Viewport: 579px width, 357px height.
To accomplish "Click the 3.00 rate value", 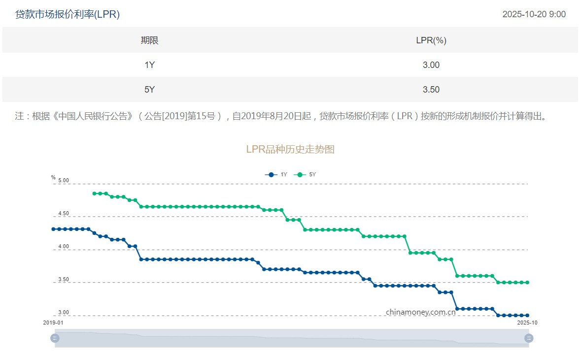I will point(431,65).
